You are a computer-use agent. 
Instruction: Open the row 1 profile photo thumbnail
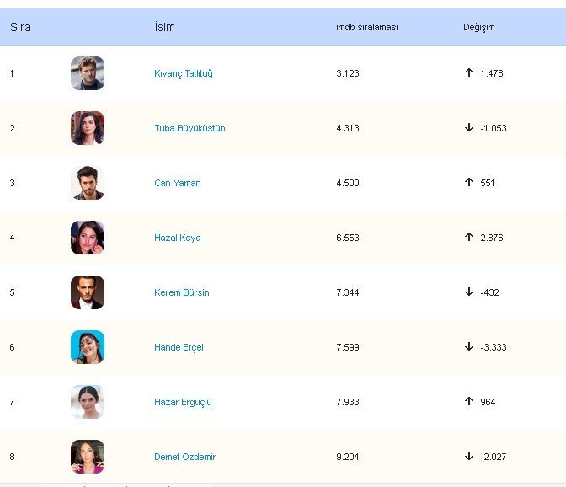point(88,73)
